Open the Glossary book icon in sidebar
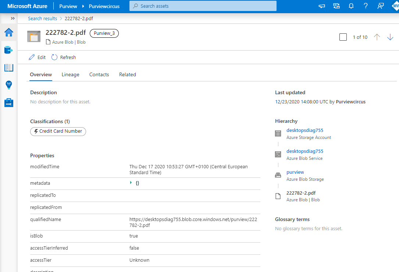Viewport: 399px width, 272px height. pos(9,68)
